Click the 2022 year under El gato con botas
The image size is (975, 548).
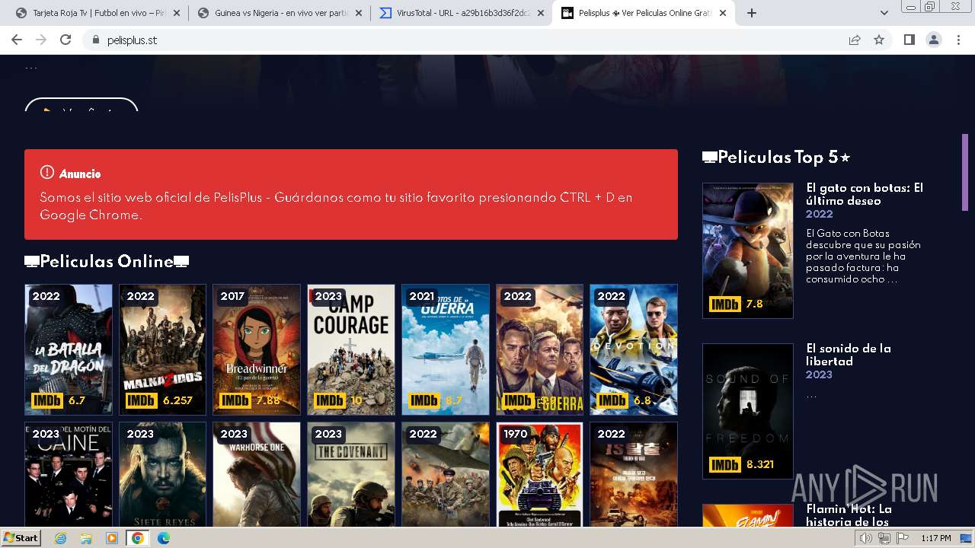820,214
